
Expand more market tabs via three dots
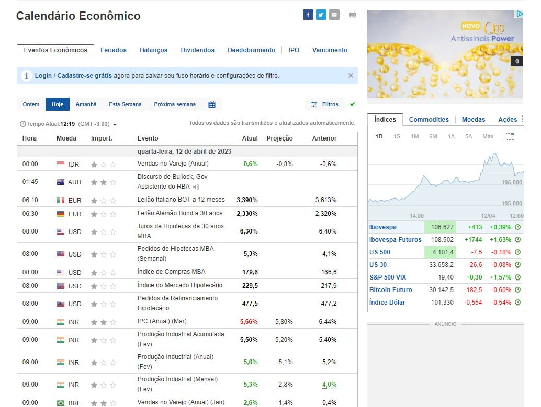click(522, 120)
